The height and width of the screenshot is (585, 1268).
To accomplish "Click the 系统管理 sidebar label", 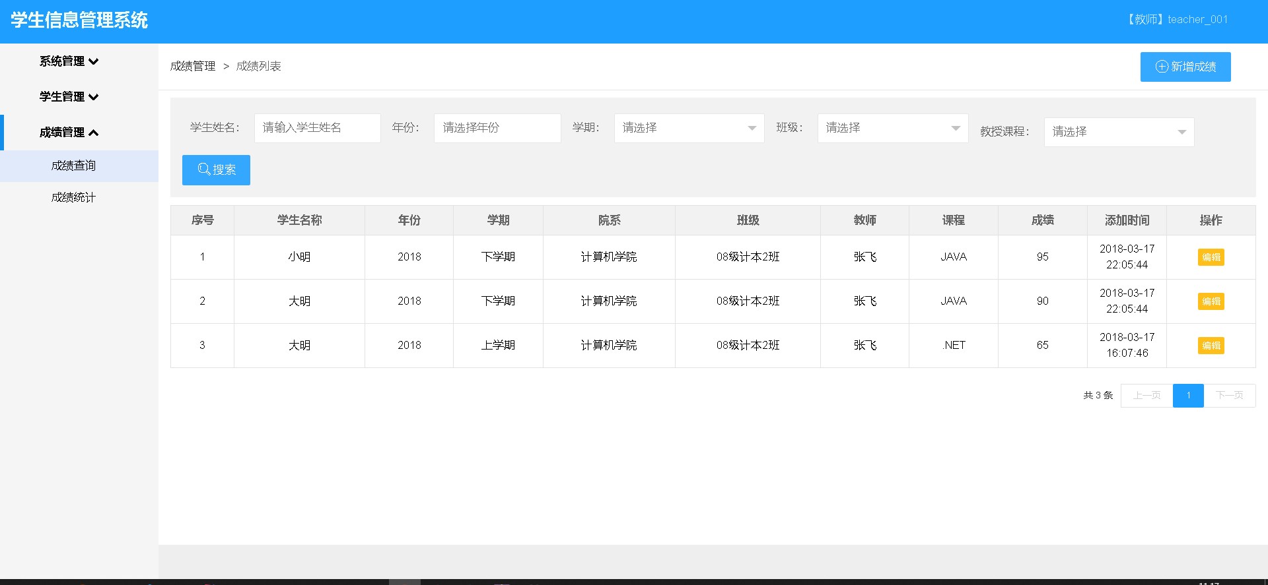I will pyautogui.click(x=62, y=61).
